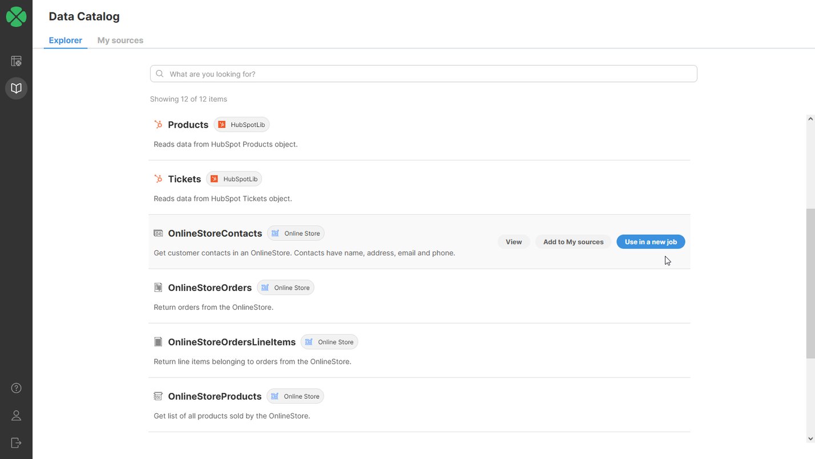The image size is (815, 459).
Task: Open the user profile icon in sidebar
Action: (x=16, y=416)
